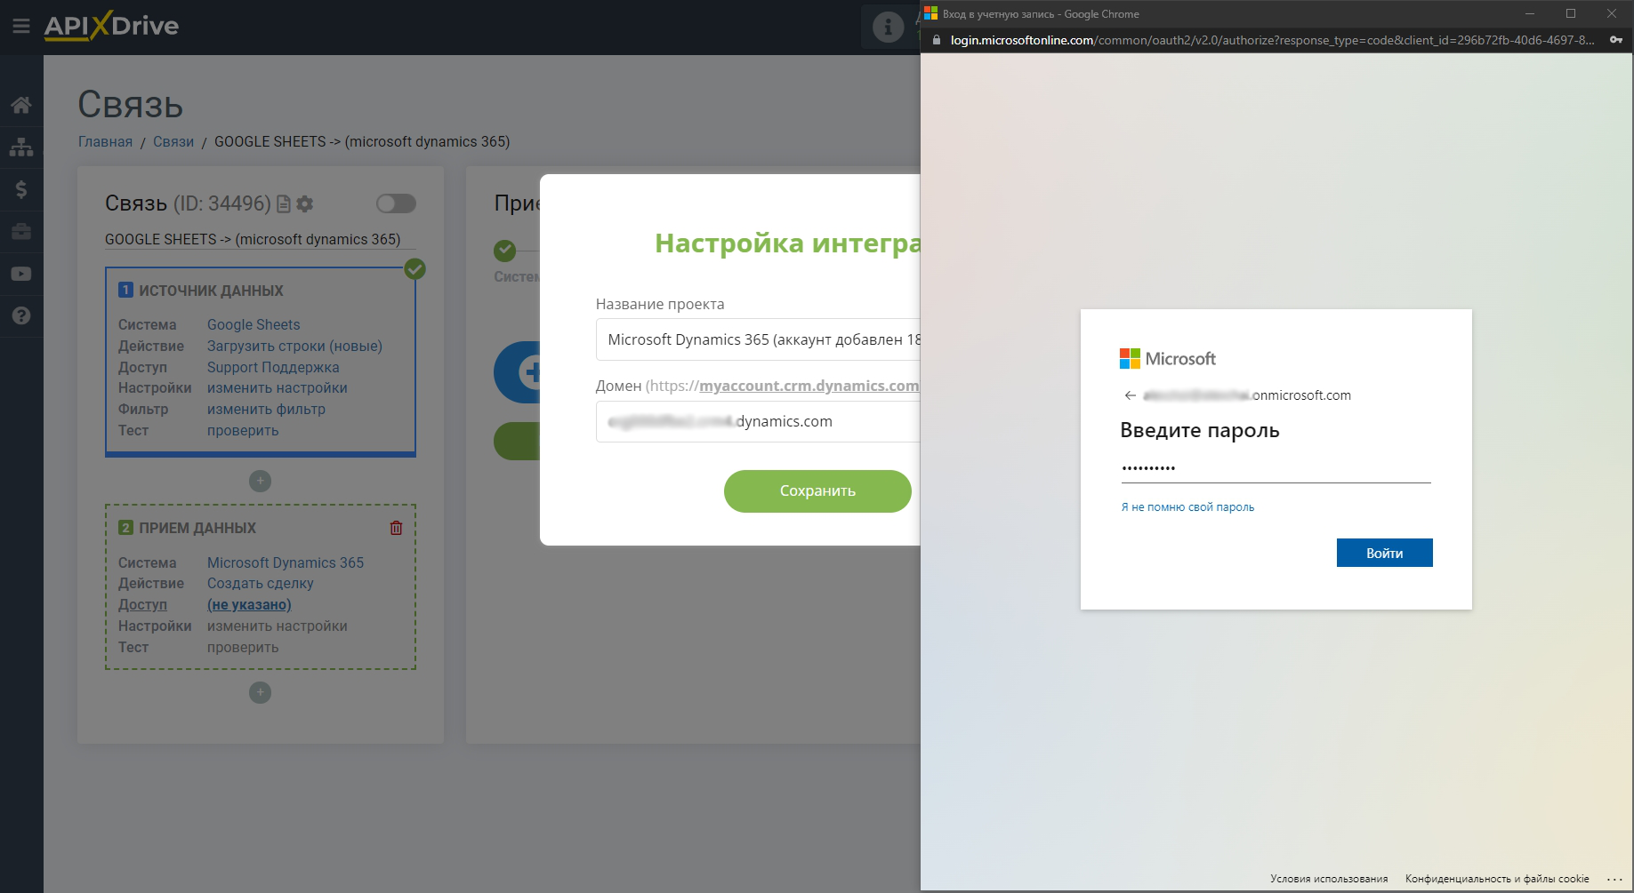Open Конфиденциальность и файлы cookie link
This screenshot has height=893, width=1634.
point(1497,879)
